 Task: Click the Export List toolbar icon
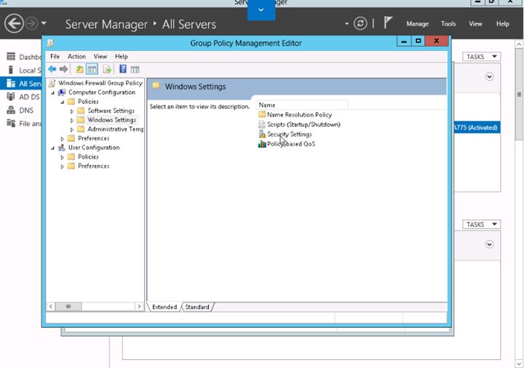pos(107,69)
